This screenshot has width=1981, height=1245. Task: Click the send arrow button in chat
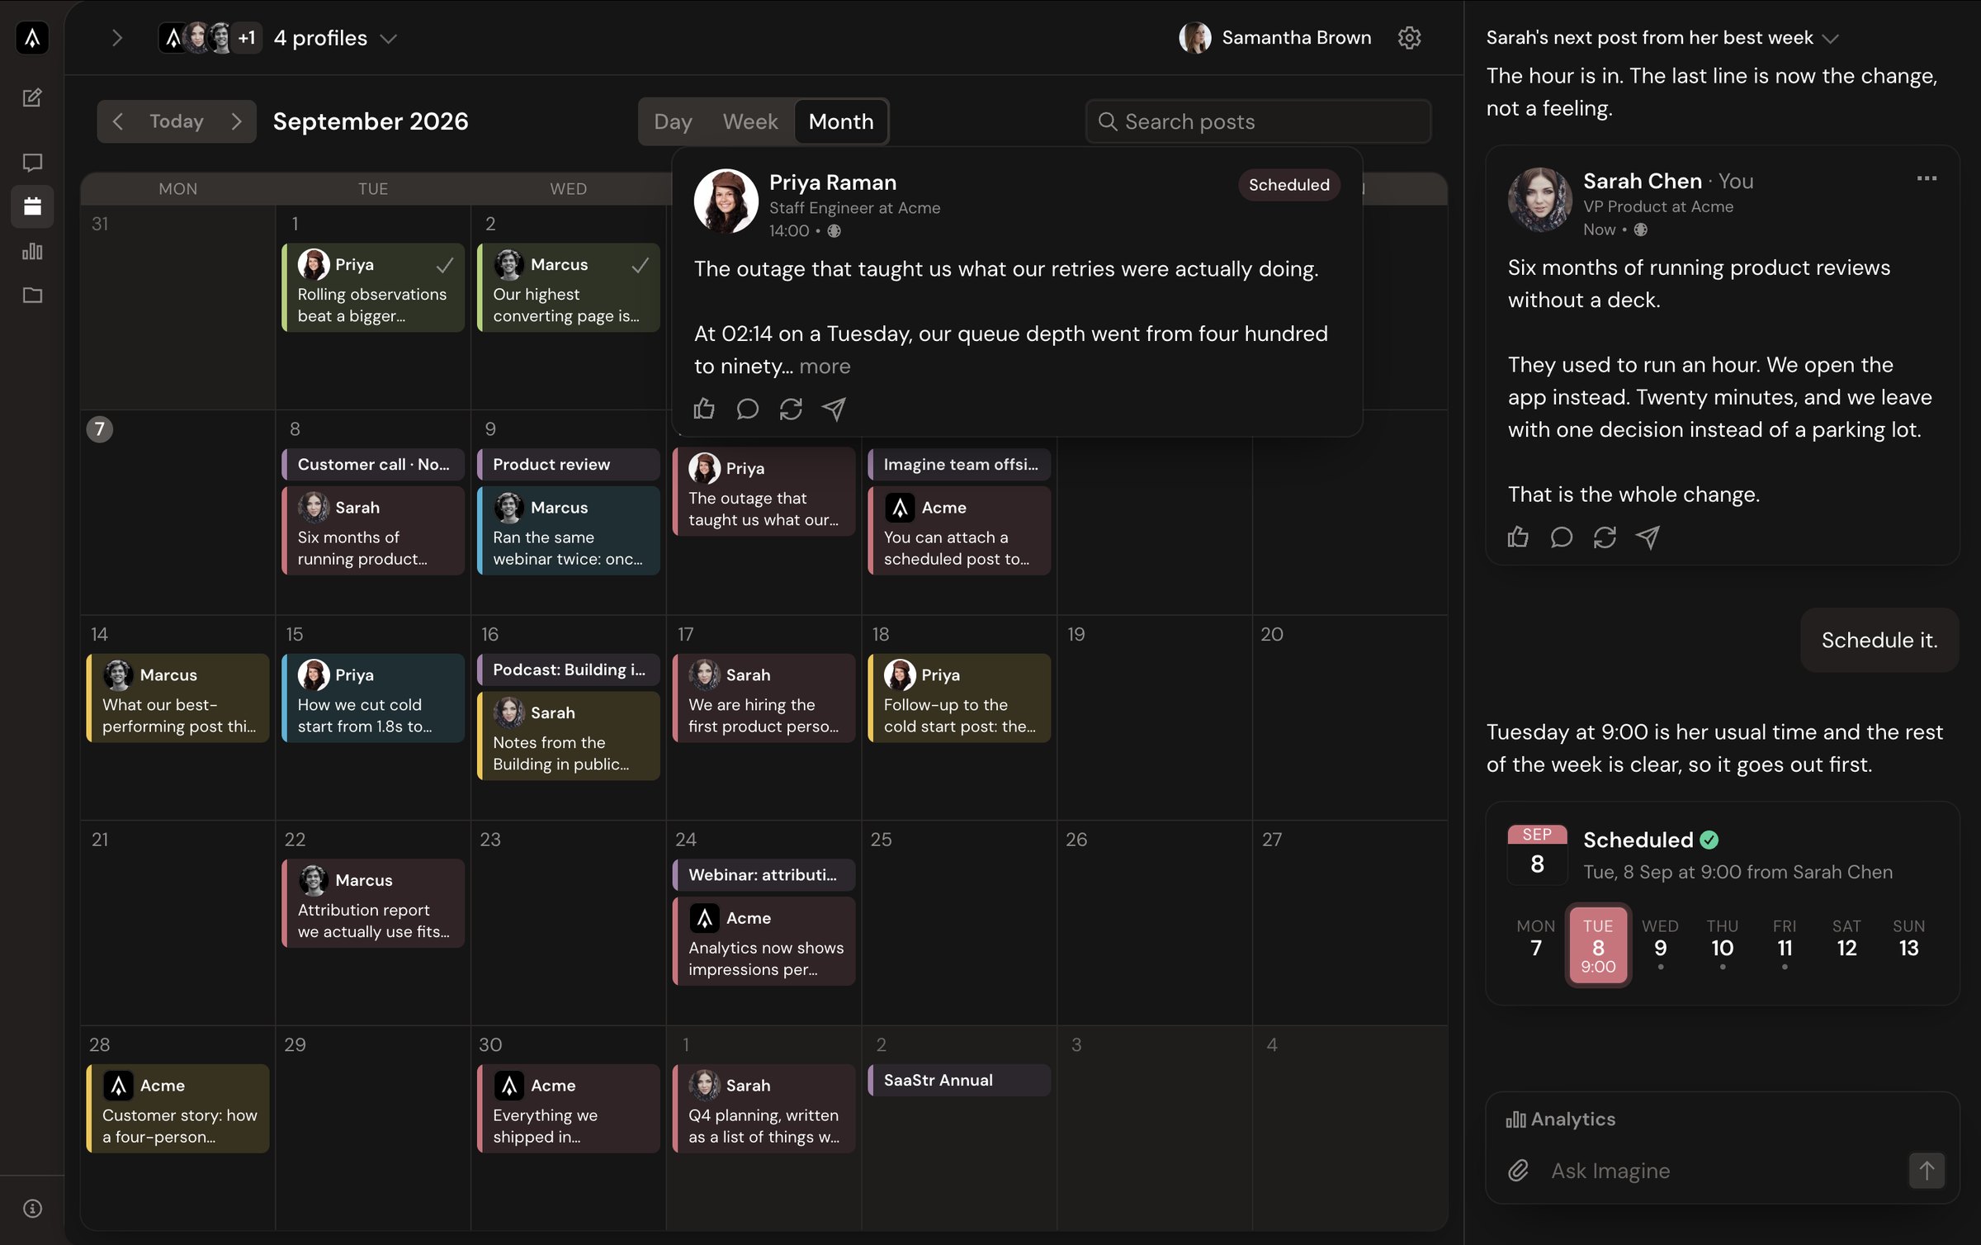tap(1927, 1171)
